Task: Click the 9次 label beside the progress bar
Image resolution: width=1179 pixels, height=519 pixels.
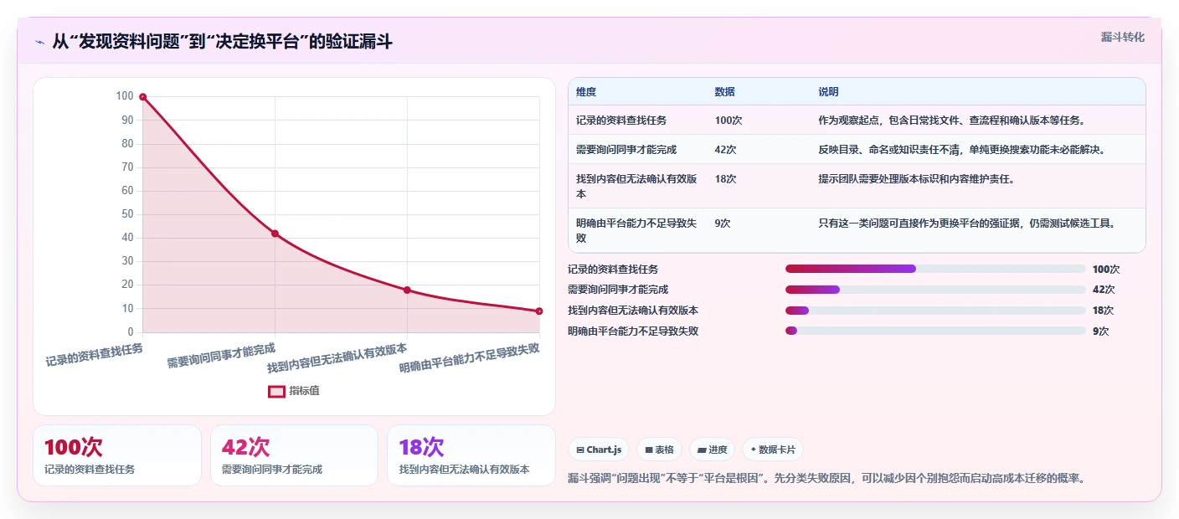Action: coord(1101,331)
